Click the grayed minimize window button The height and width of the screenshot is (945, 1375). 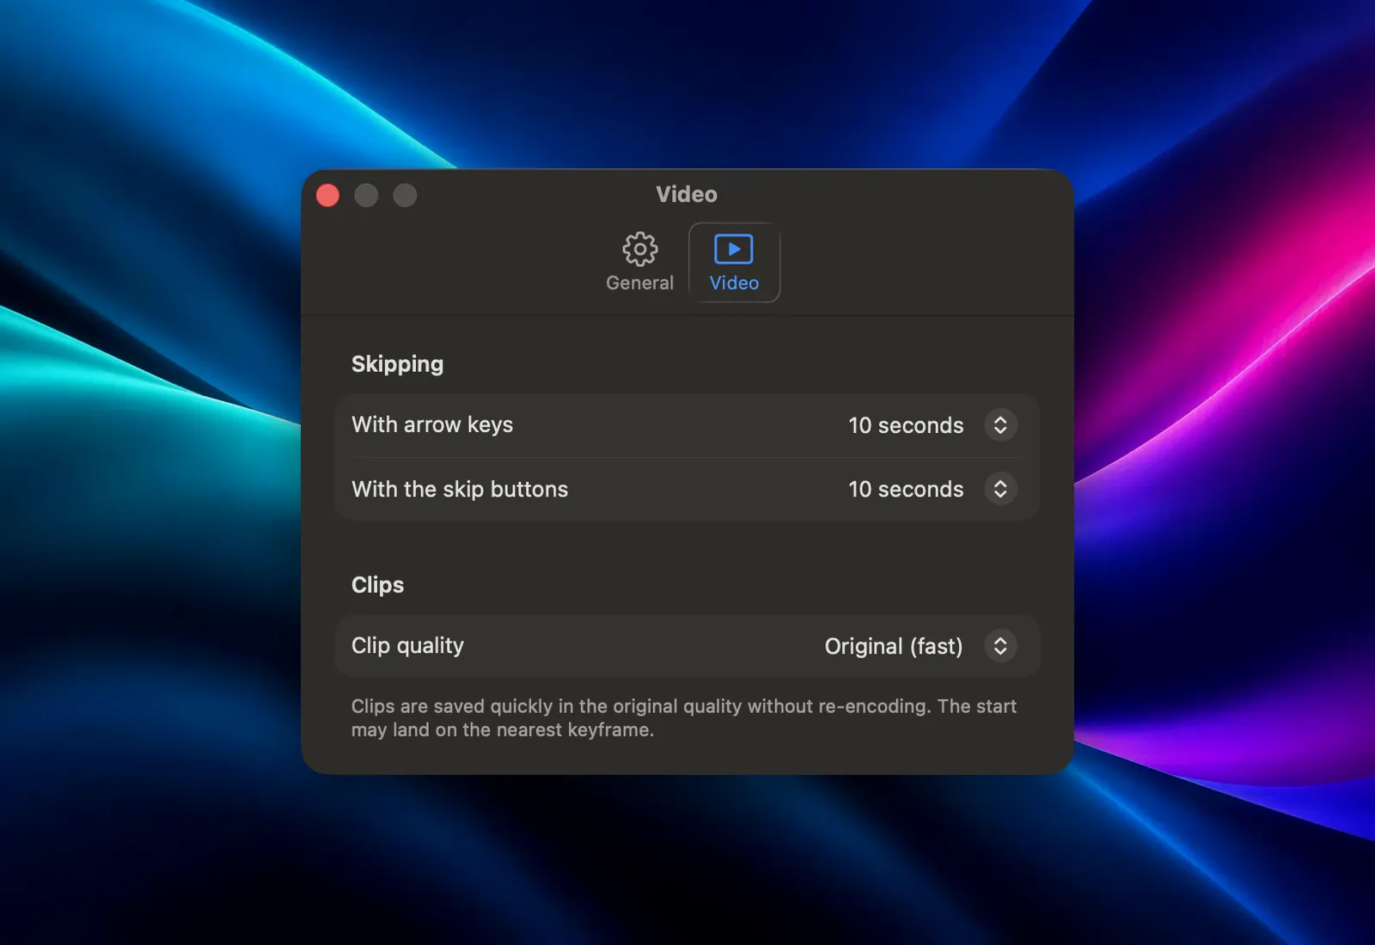[x=366, y=196]
